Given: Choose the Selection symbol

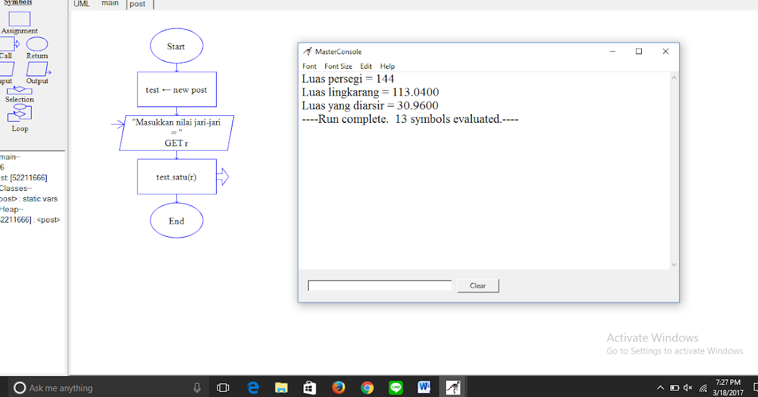Looking at the screenshot, I should [x=20, y=91].
